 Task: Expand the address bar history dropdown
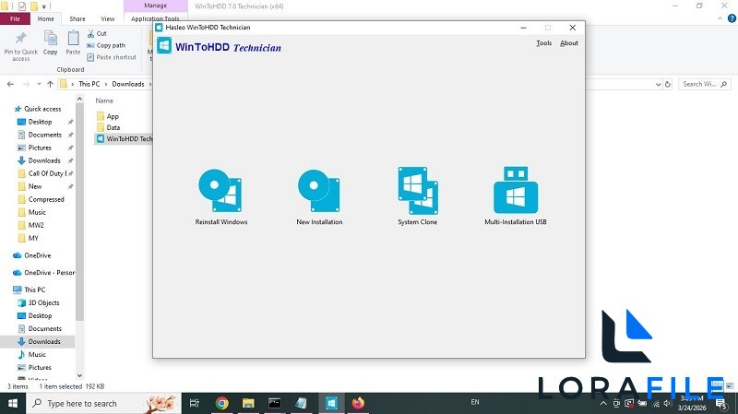658,84
